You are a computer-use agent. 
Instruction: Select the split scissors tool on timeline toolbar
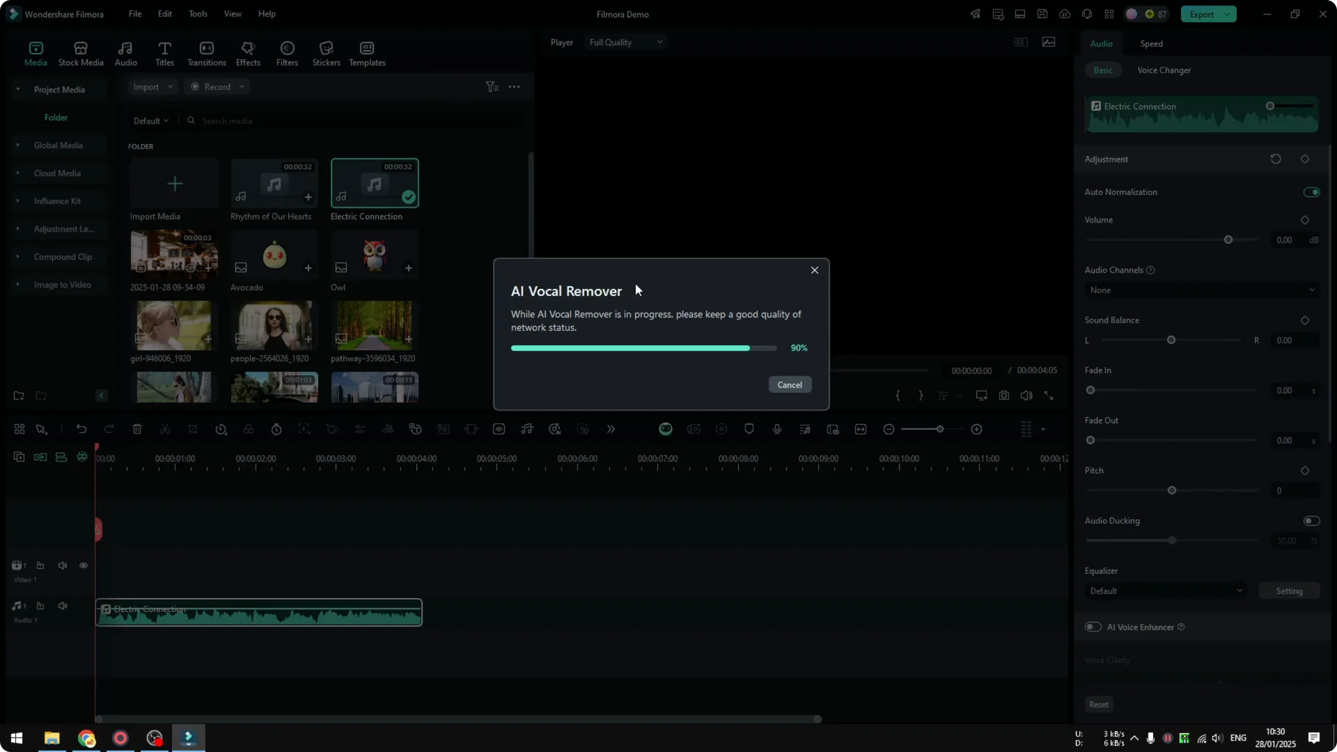coord(165,429)
